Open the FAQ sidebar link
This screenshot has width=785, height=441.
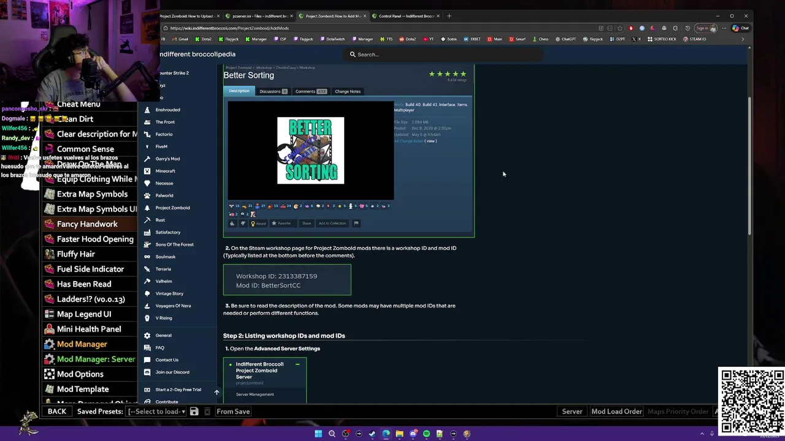159,347
